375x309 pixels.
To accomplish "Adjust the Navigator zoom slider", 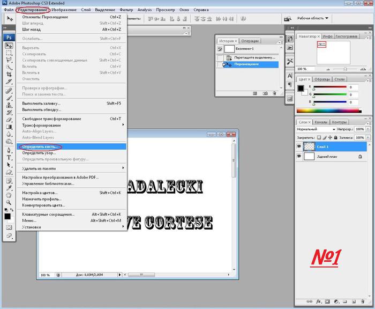I will click(x=346, y=69).
